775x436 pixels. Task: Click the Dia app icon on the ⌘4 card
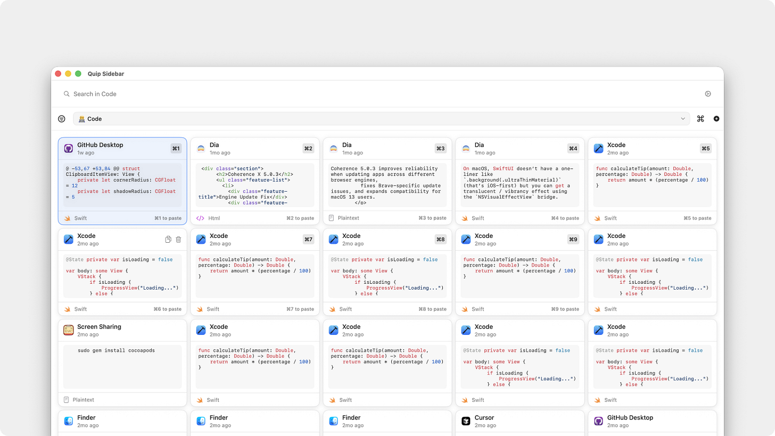click(x=466, y=149)
